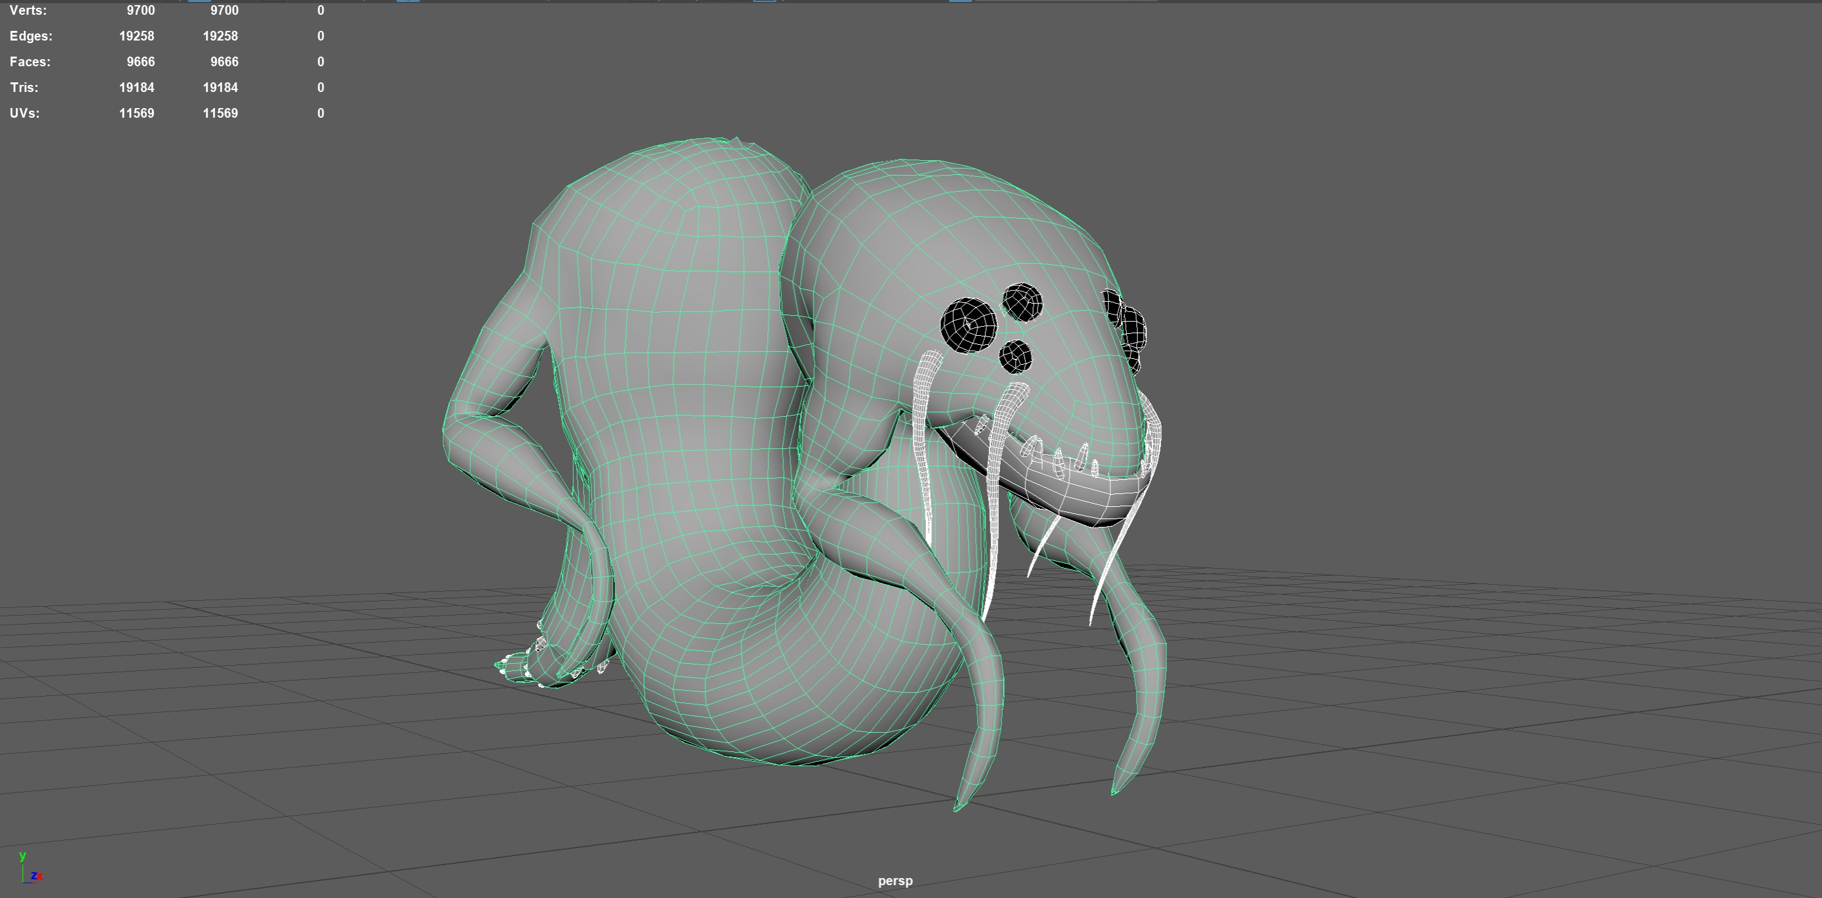Select the creature's lower jaw mesh
This screenshot has width=1822, height=898.
(1082, 495)
